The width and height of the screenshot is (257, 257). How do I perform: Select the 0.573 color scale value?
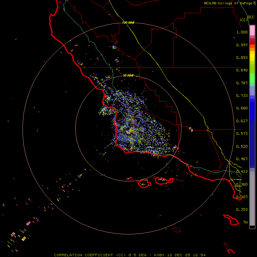(242, 134)
